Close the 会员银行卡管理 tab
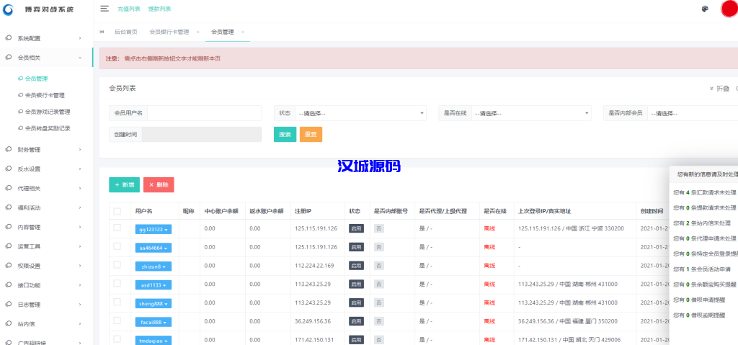This screenshot has height=345, width=738. 197,32
